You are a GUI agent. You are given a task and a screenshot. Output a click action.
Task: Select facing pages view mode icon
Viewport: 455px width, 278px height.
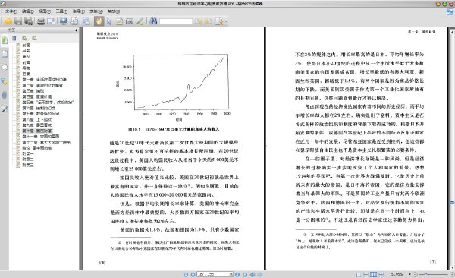click(374, 274)
